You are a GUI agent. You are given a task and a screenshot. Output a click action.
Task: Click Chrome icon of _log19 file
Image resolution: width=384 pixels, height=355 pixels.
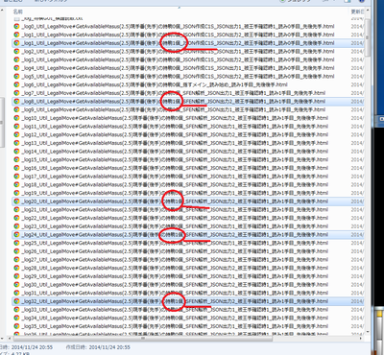pos(16,193)
